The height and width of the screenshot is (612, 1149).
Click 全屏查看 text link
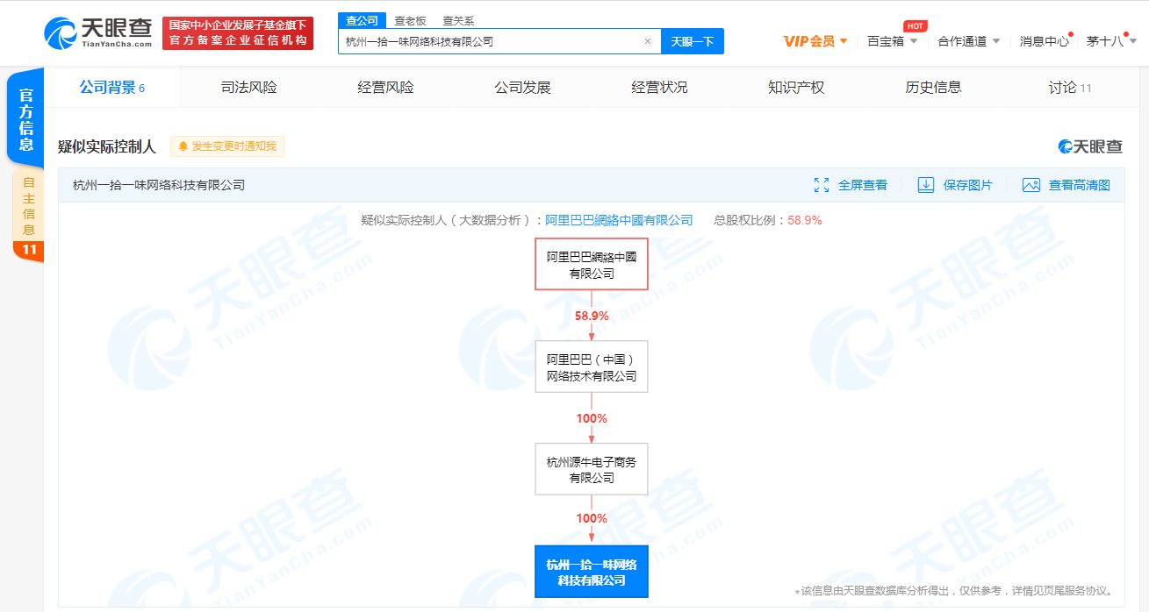(863, 185)
